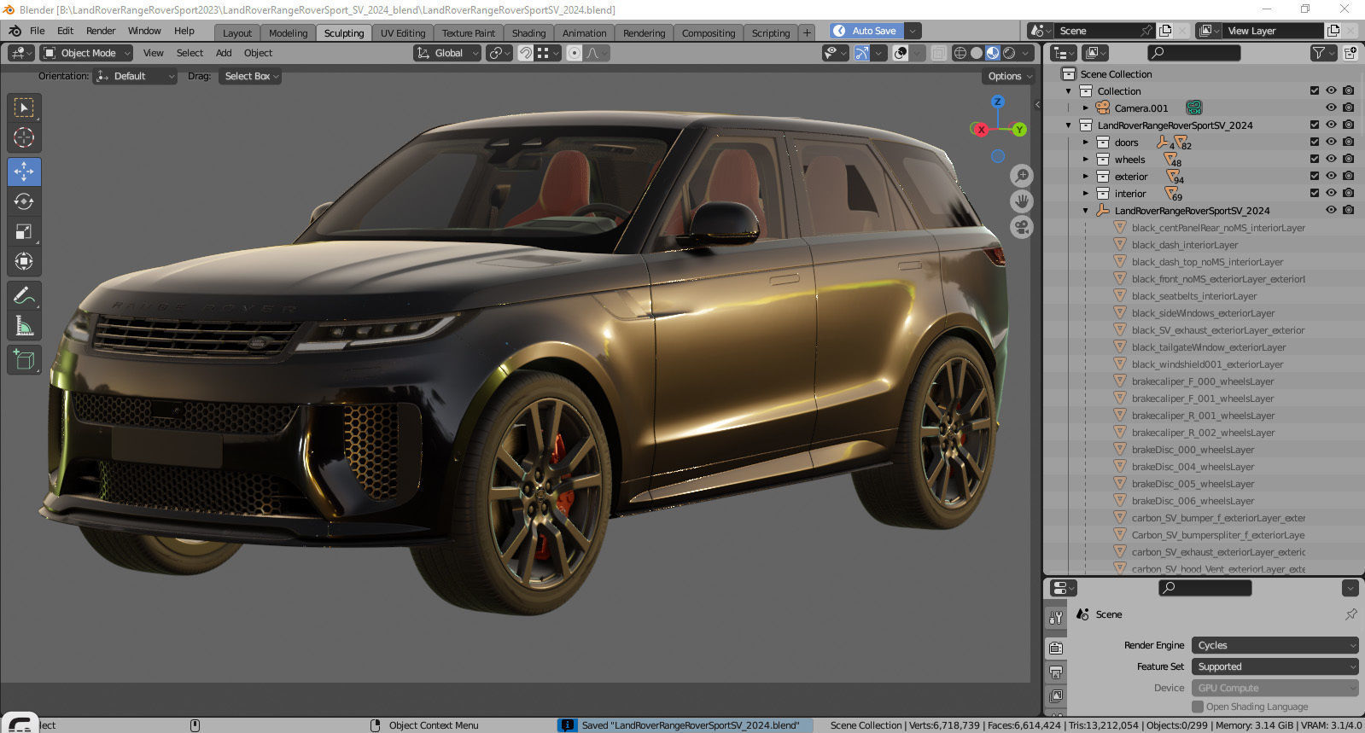Click the zoom viewport gizmo icon
The image size is (1365, 733).
pos(1022,176)
